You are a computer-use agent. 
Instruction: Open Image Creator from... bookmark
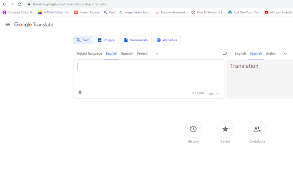pyautogui.click(x=135, y=13)
